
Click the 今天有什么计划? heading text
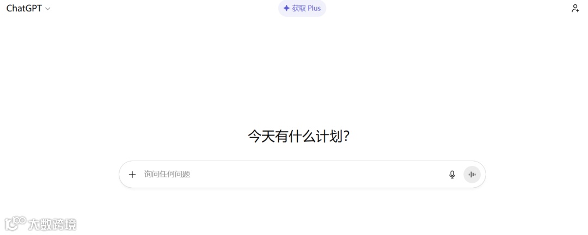299,137
